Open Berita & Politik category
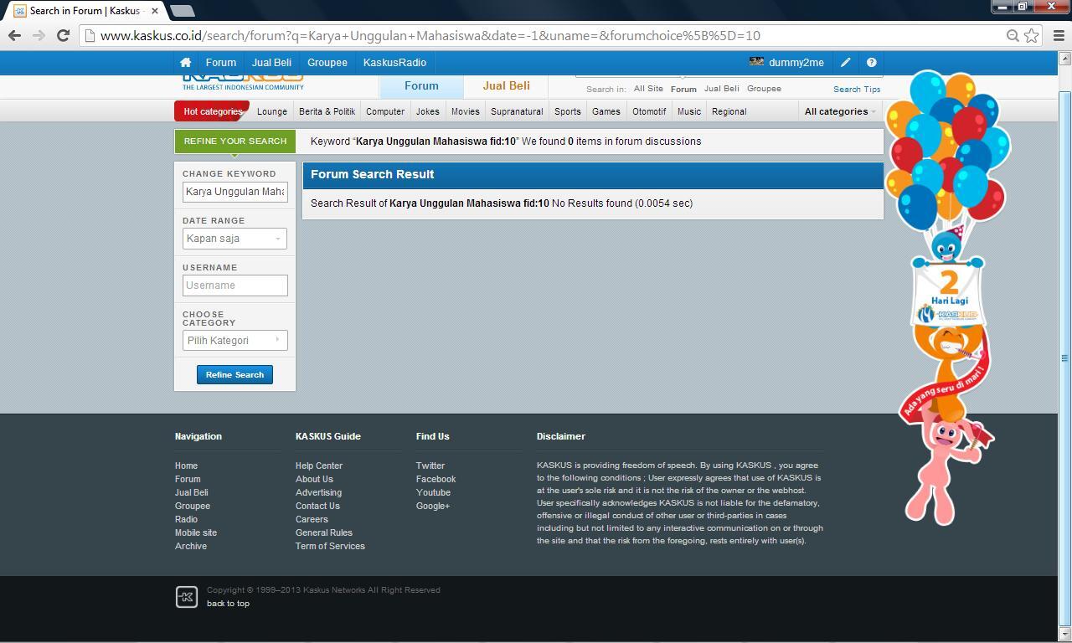Image resolution: width=1072 pixels, height=643 pixels. [x=327, y=111]
